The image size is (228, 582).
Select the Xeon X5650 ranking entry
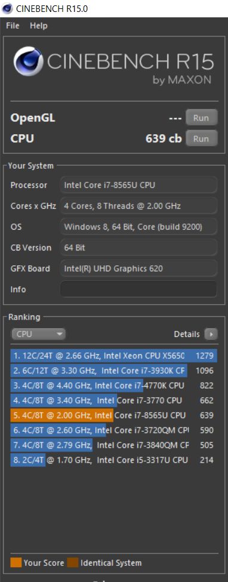(113, 355)
